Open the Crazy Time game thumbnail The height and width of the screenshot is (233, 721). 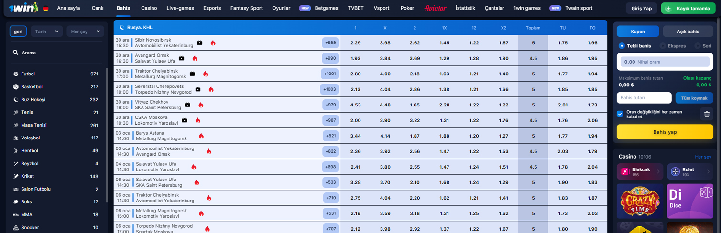pos(640,201)
